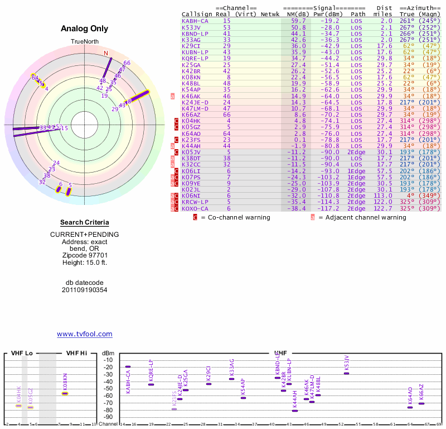Click the K46AK callsign
This screenshot has height=429, width=446.
point(191,96)
